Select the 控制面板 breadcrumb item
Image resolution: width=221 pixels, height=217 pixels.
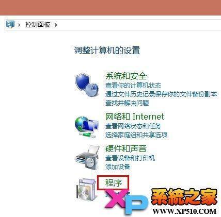point(38,25)
